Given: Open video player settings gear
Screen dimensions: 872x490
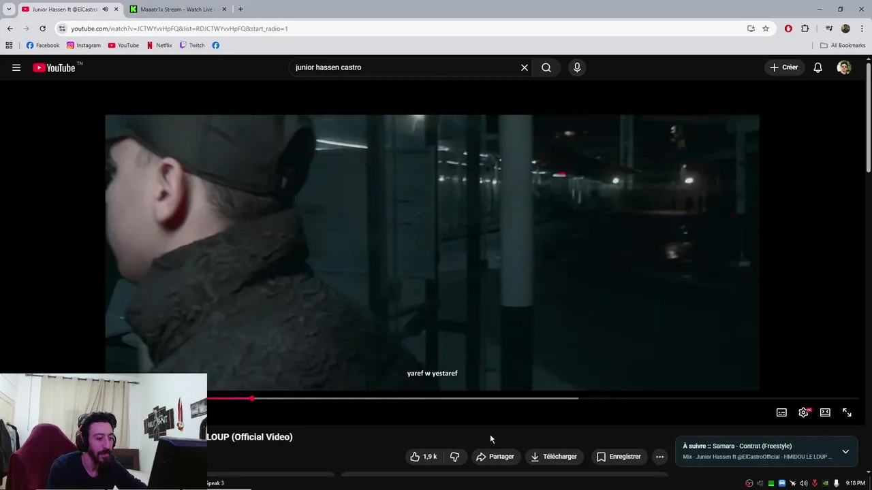Looking at the screenshot, I should pos(804,412).
